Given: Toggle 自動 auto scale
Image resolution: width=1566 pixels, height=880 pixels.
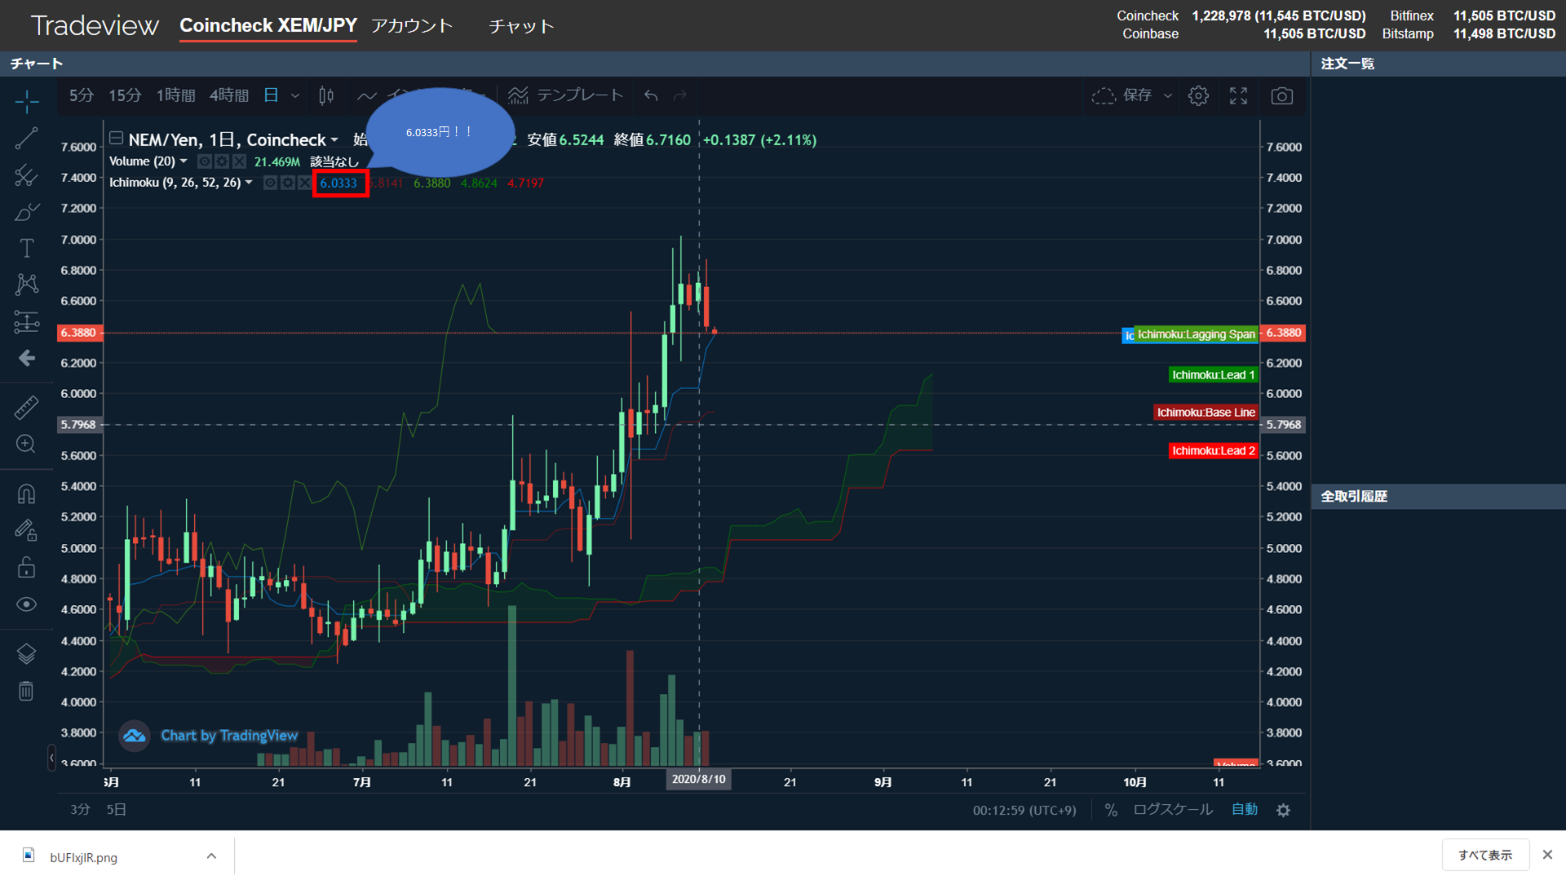Looking at the screenshot, I should pos(1245,810).
